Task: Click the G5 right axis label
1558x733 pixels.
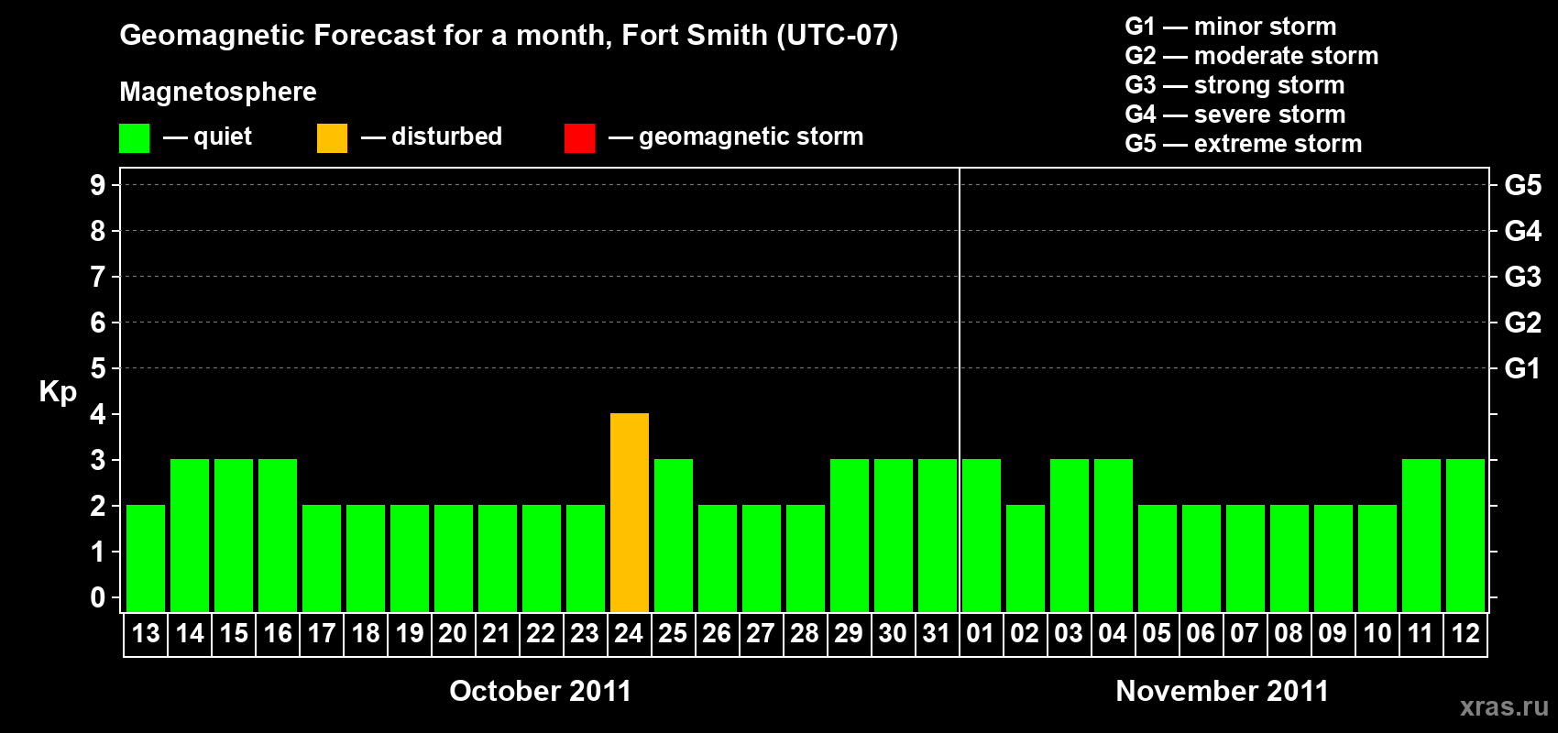Action: pyautogui.click(x=1523, y=185)
